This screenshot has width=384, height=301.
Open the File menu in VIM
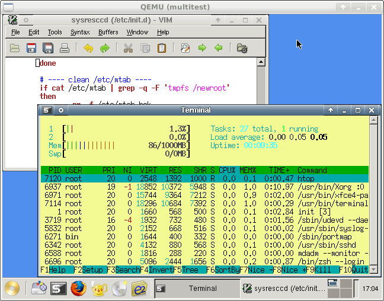[x=15, y=32]
